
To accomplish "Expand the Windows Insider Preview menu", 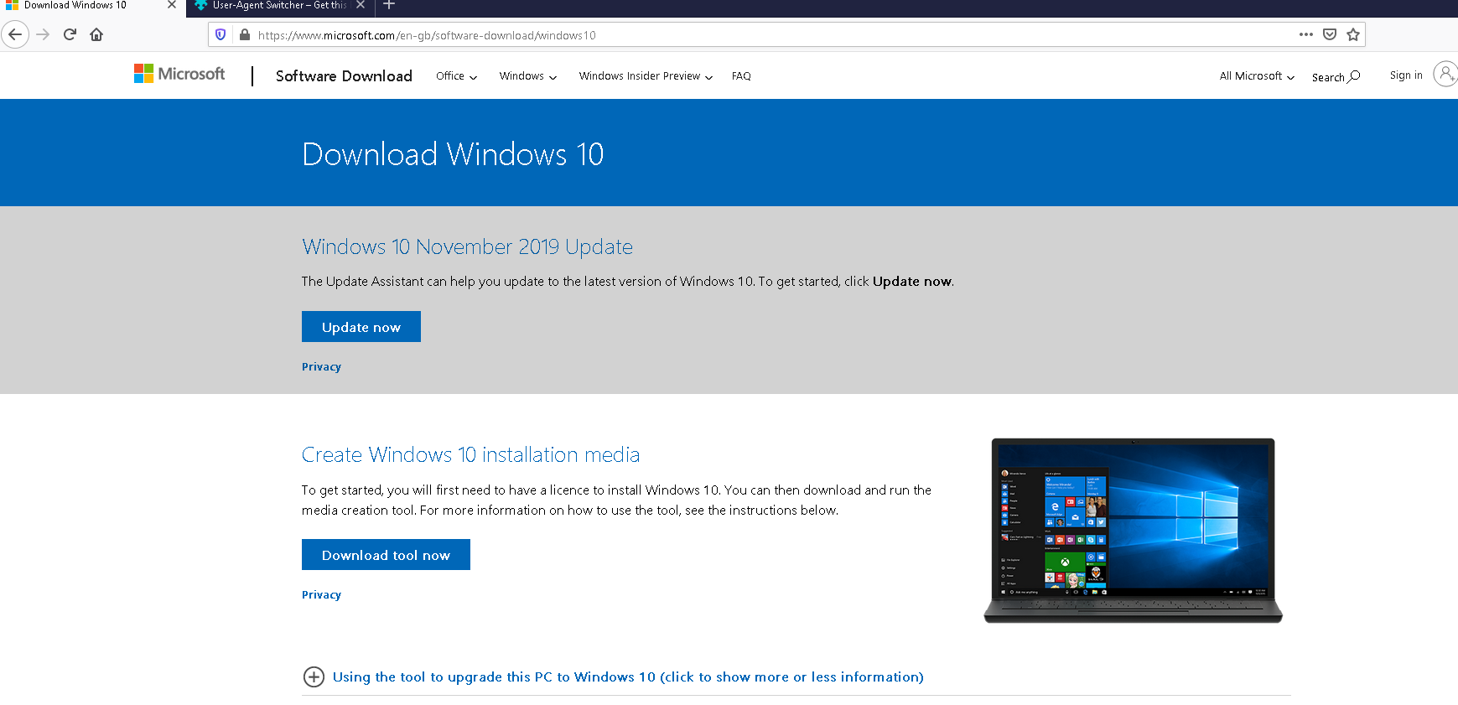I will coord(646,76).
